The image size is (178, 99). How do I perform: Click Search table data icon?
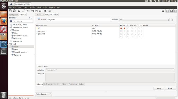(45, 11)
